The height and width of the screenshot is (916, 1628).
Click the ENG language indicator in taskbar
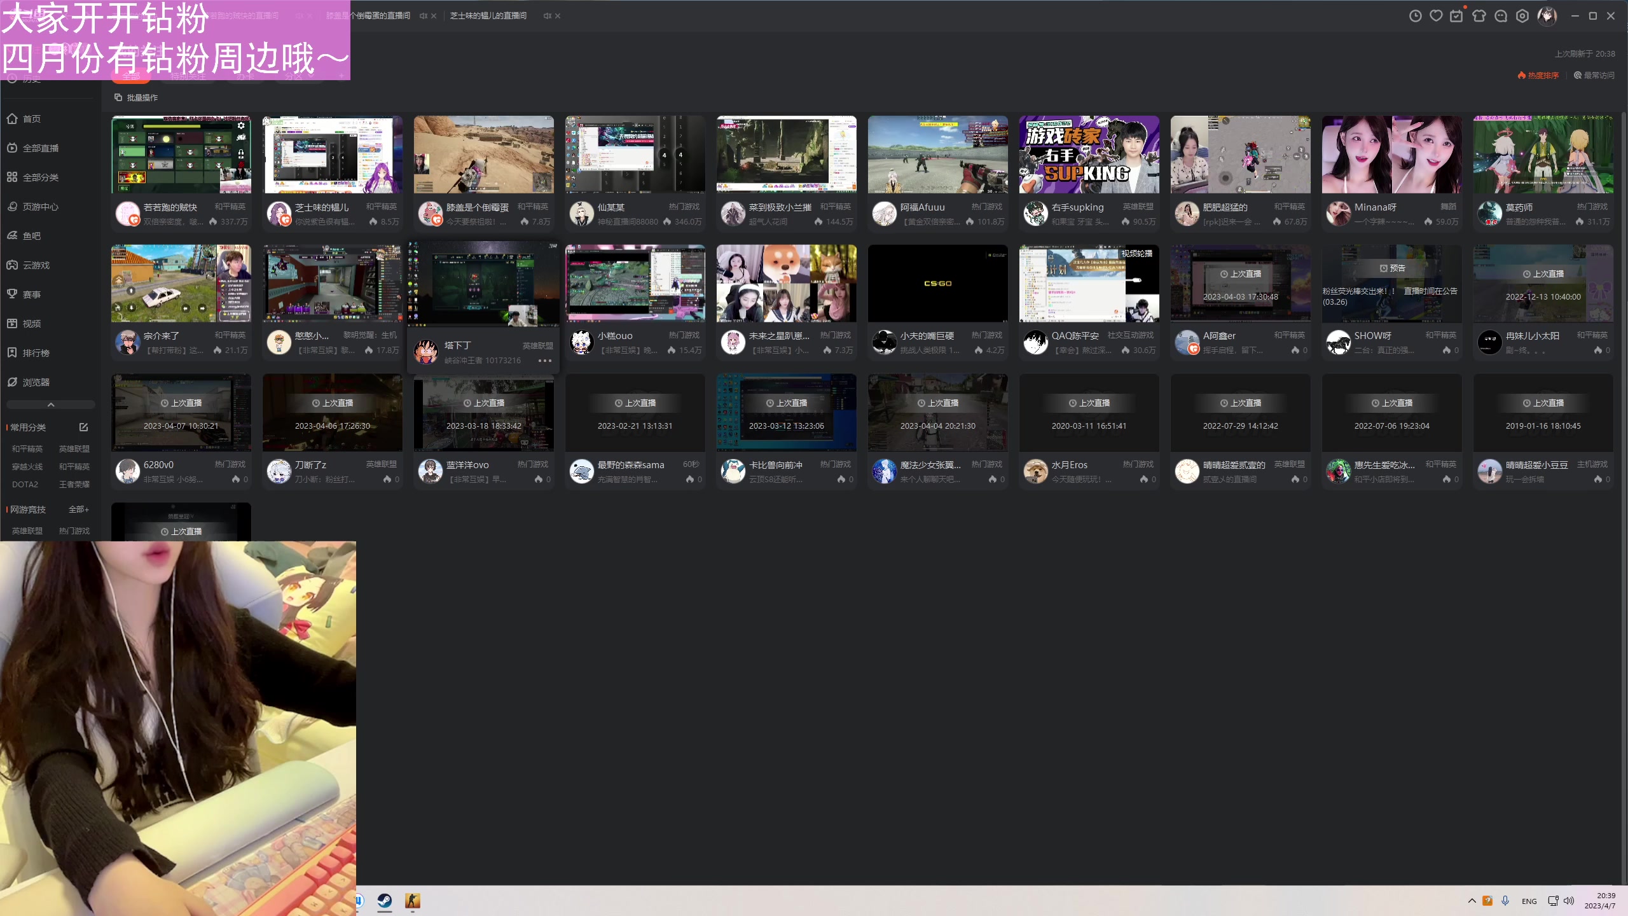(1529, 901)
